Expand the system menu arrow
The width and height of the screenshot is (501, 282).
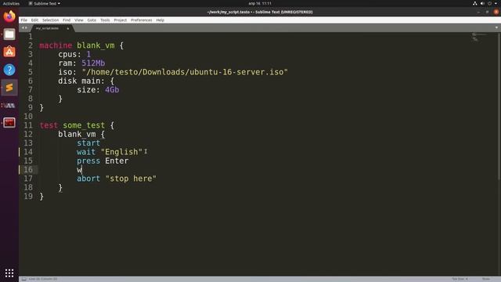tap(496, 3)
